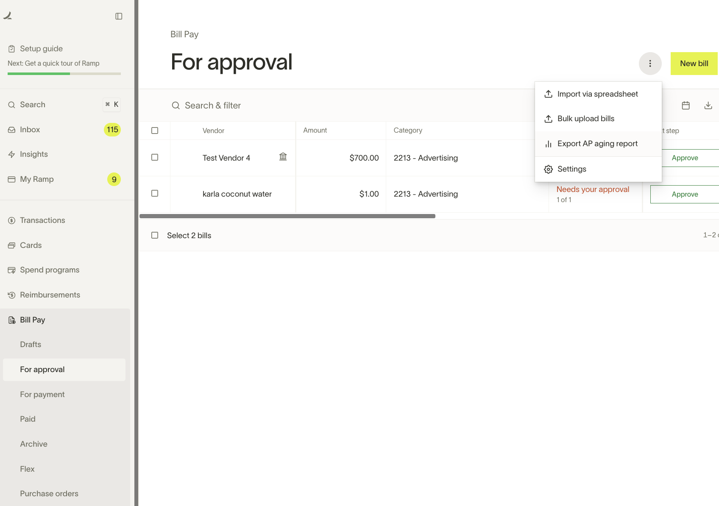Click the calendar icon in toolbar

[686, 106]
